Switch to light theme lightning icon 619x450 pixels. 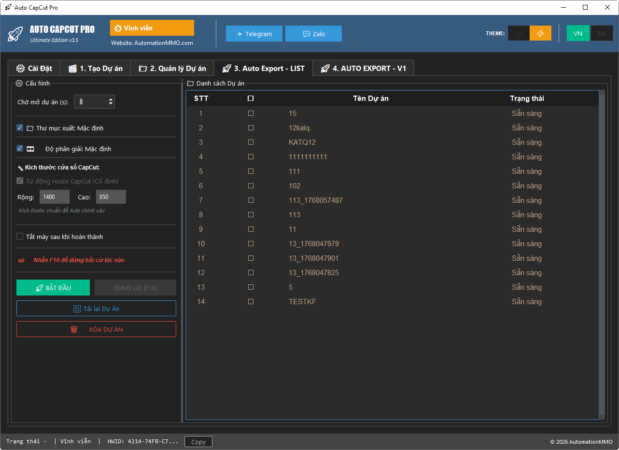coord(540,33)
